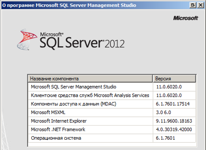Select the Analysis Services client tools row
Viewport: 206px width, 150px height.
[x=112, y=96]
